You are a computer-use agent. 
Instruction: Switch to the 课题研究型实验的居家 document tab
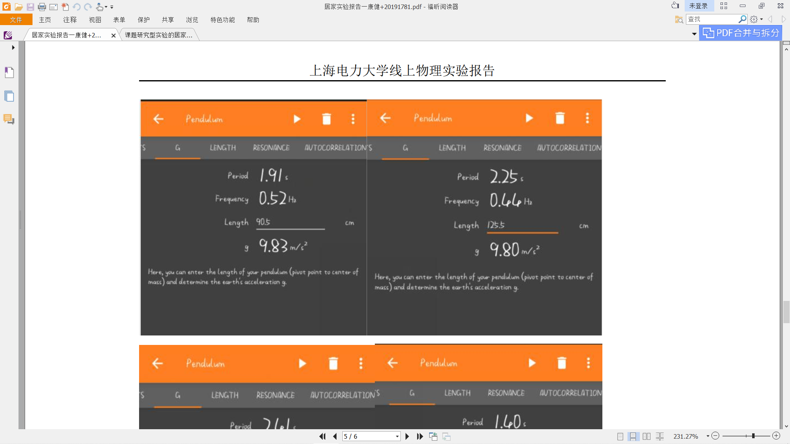point(159,35)
